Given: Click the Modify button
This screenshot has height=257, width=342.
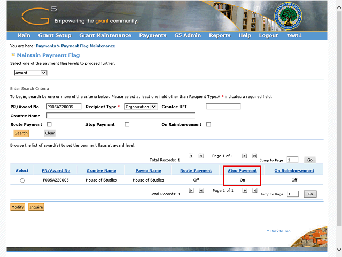Looking at the screenshot, I should (18, 207).
